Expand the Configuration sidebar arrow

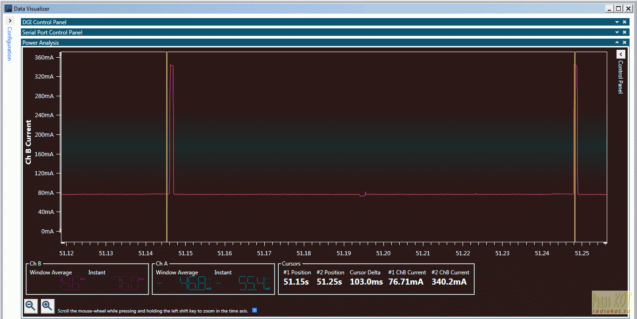(x=10, y=21)
